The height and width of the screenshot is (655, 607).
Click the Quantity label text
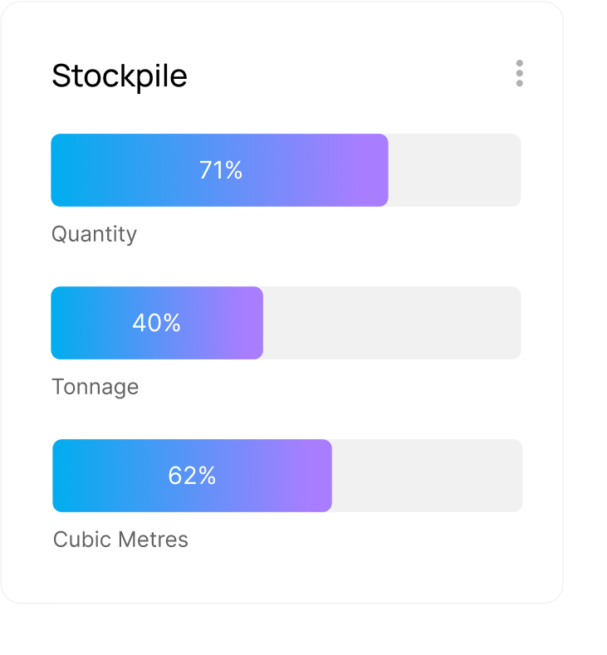(94, 234)
